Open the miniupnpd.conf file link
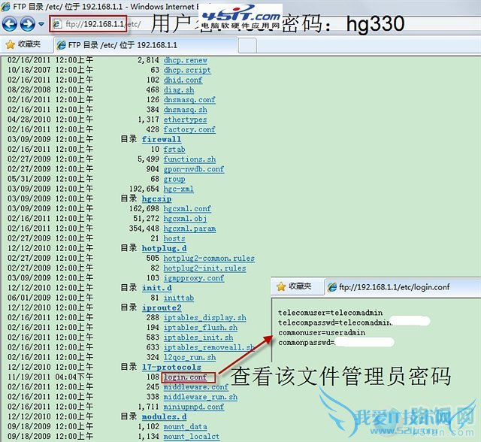The height and width of the screenshot is (442, 481). point(194,407)
